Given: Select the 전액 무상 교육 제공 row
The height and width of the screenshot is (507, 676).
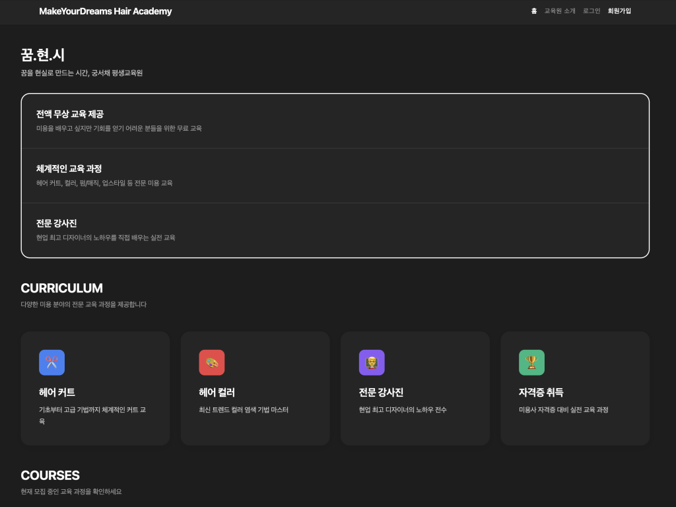Looking at the screenshot, I should click(x=335, y=121).
